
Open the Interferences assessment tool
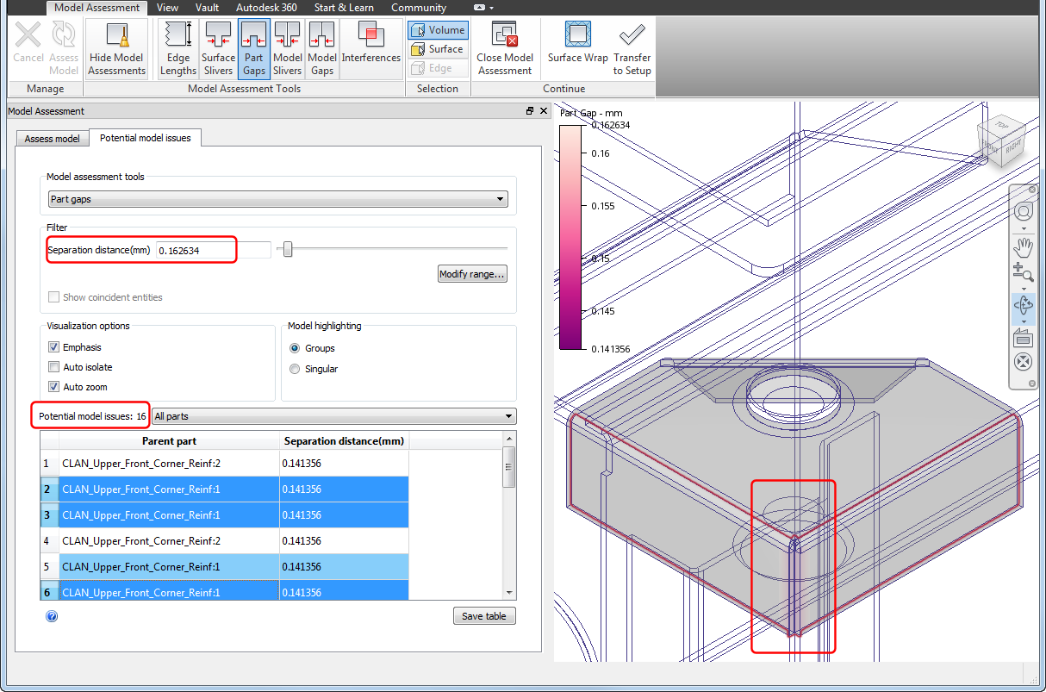[371, 49]
